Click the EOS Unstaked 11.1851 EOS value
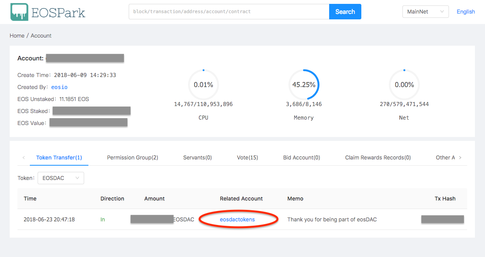The width and height of the screenshot is (485, 257). 74,99
